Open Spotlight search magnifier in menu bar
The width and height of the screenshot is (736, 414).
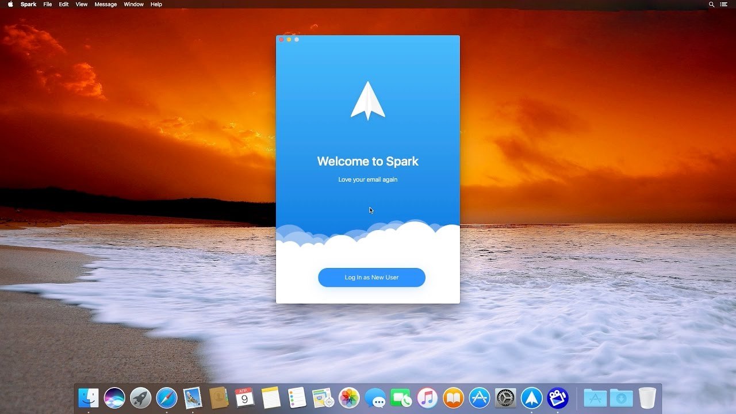point(711,4)
